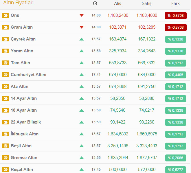Image resolution: width=191 pixels, height=173 pixels.
Task: Click the green up arrow for Ata Altın
Action: point(82,87)
